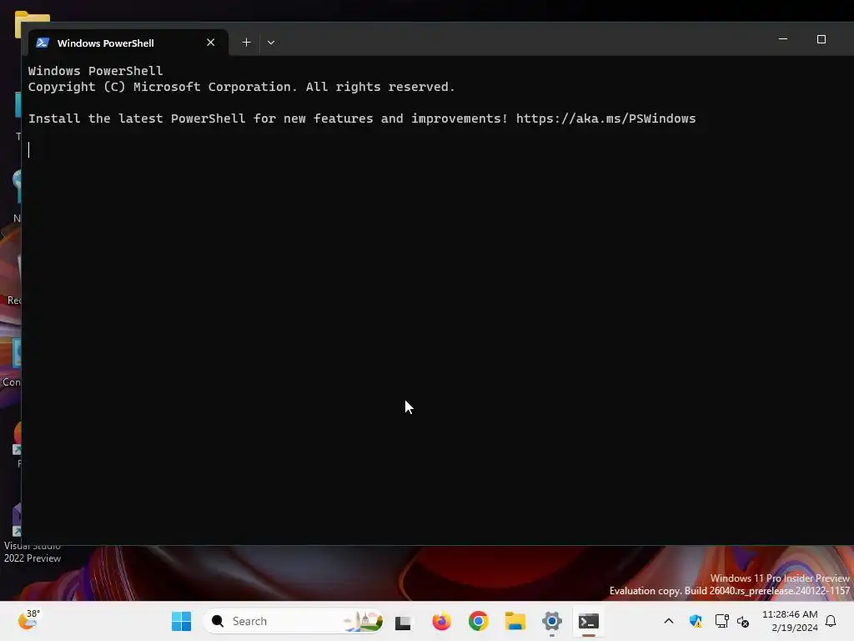Open the Windows Start menu
Viewport: 854px width, 641px height.
[181, 621]
